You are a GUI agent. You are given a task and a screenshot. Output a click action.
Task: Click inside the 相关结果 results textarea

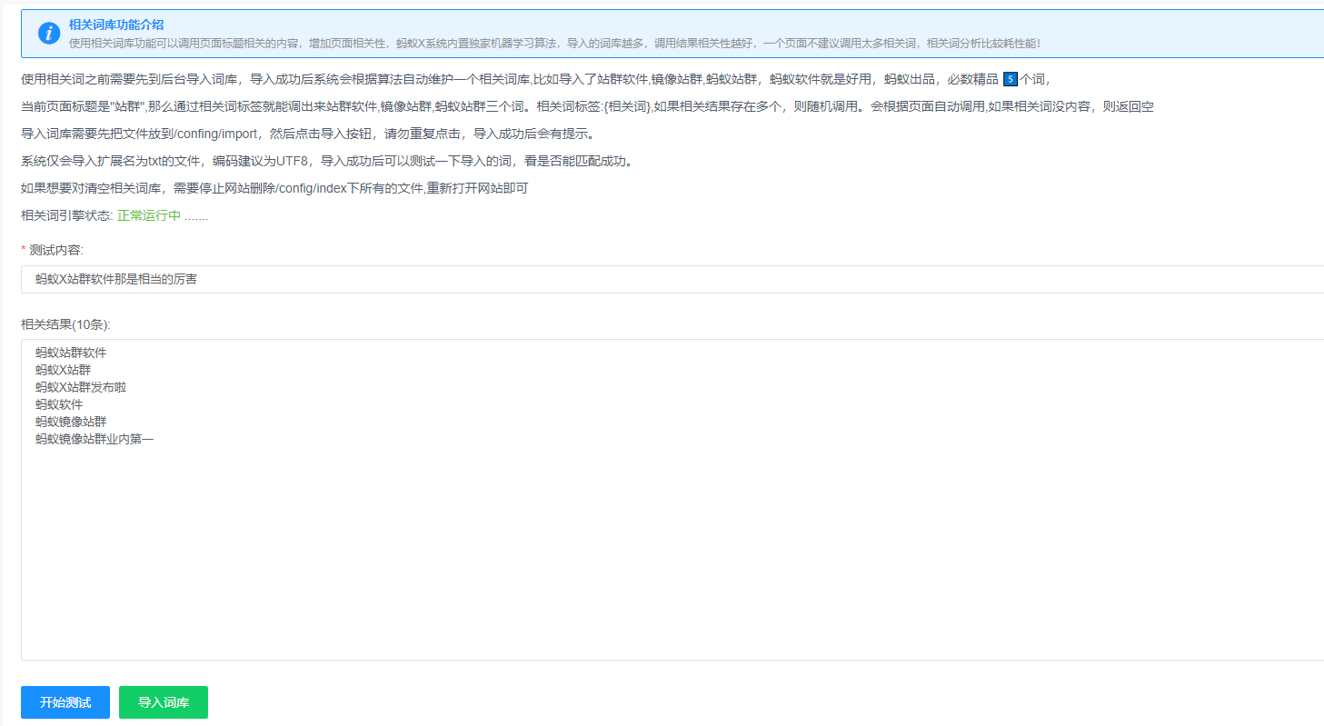point(672,500)
